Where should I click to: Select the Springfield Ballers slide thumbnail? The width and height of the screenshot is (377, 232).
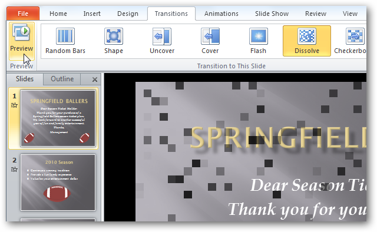[x=58, y=118]
